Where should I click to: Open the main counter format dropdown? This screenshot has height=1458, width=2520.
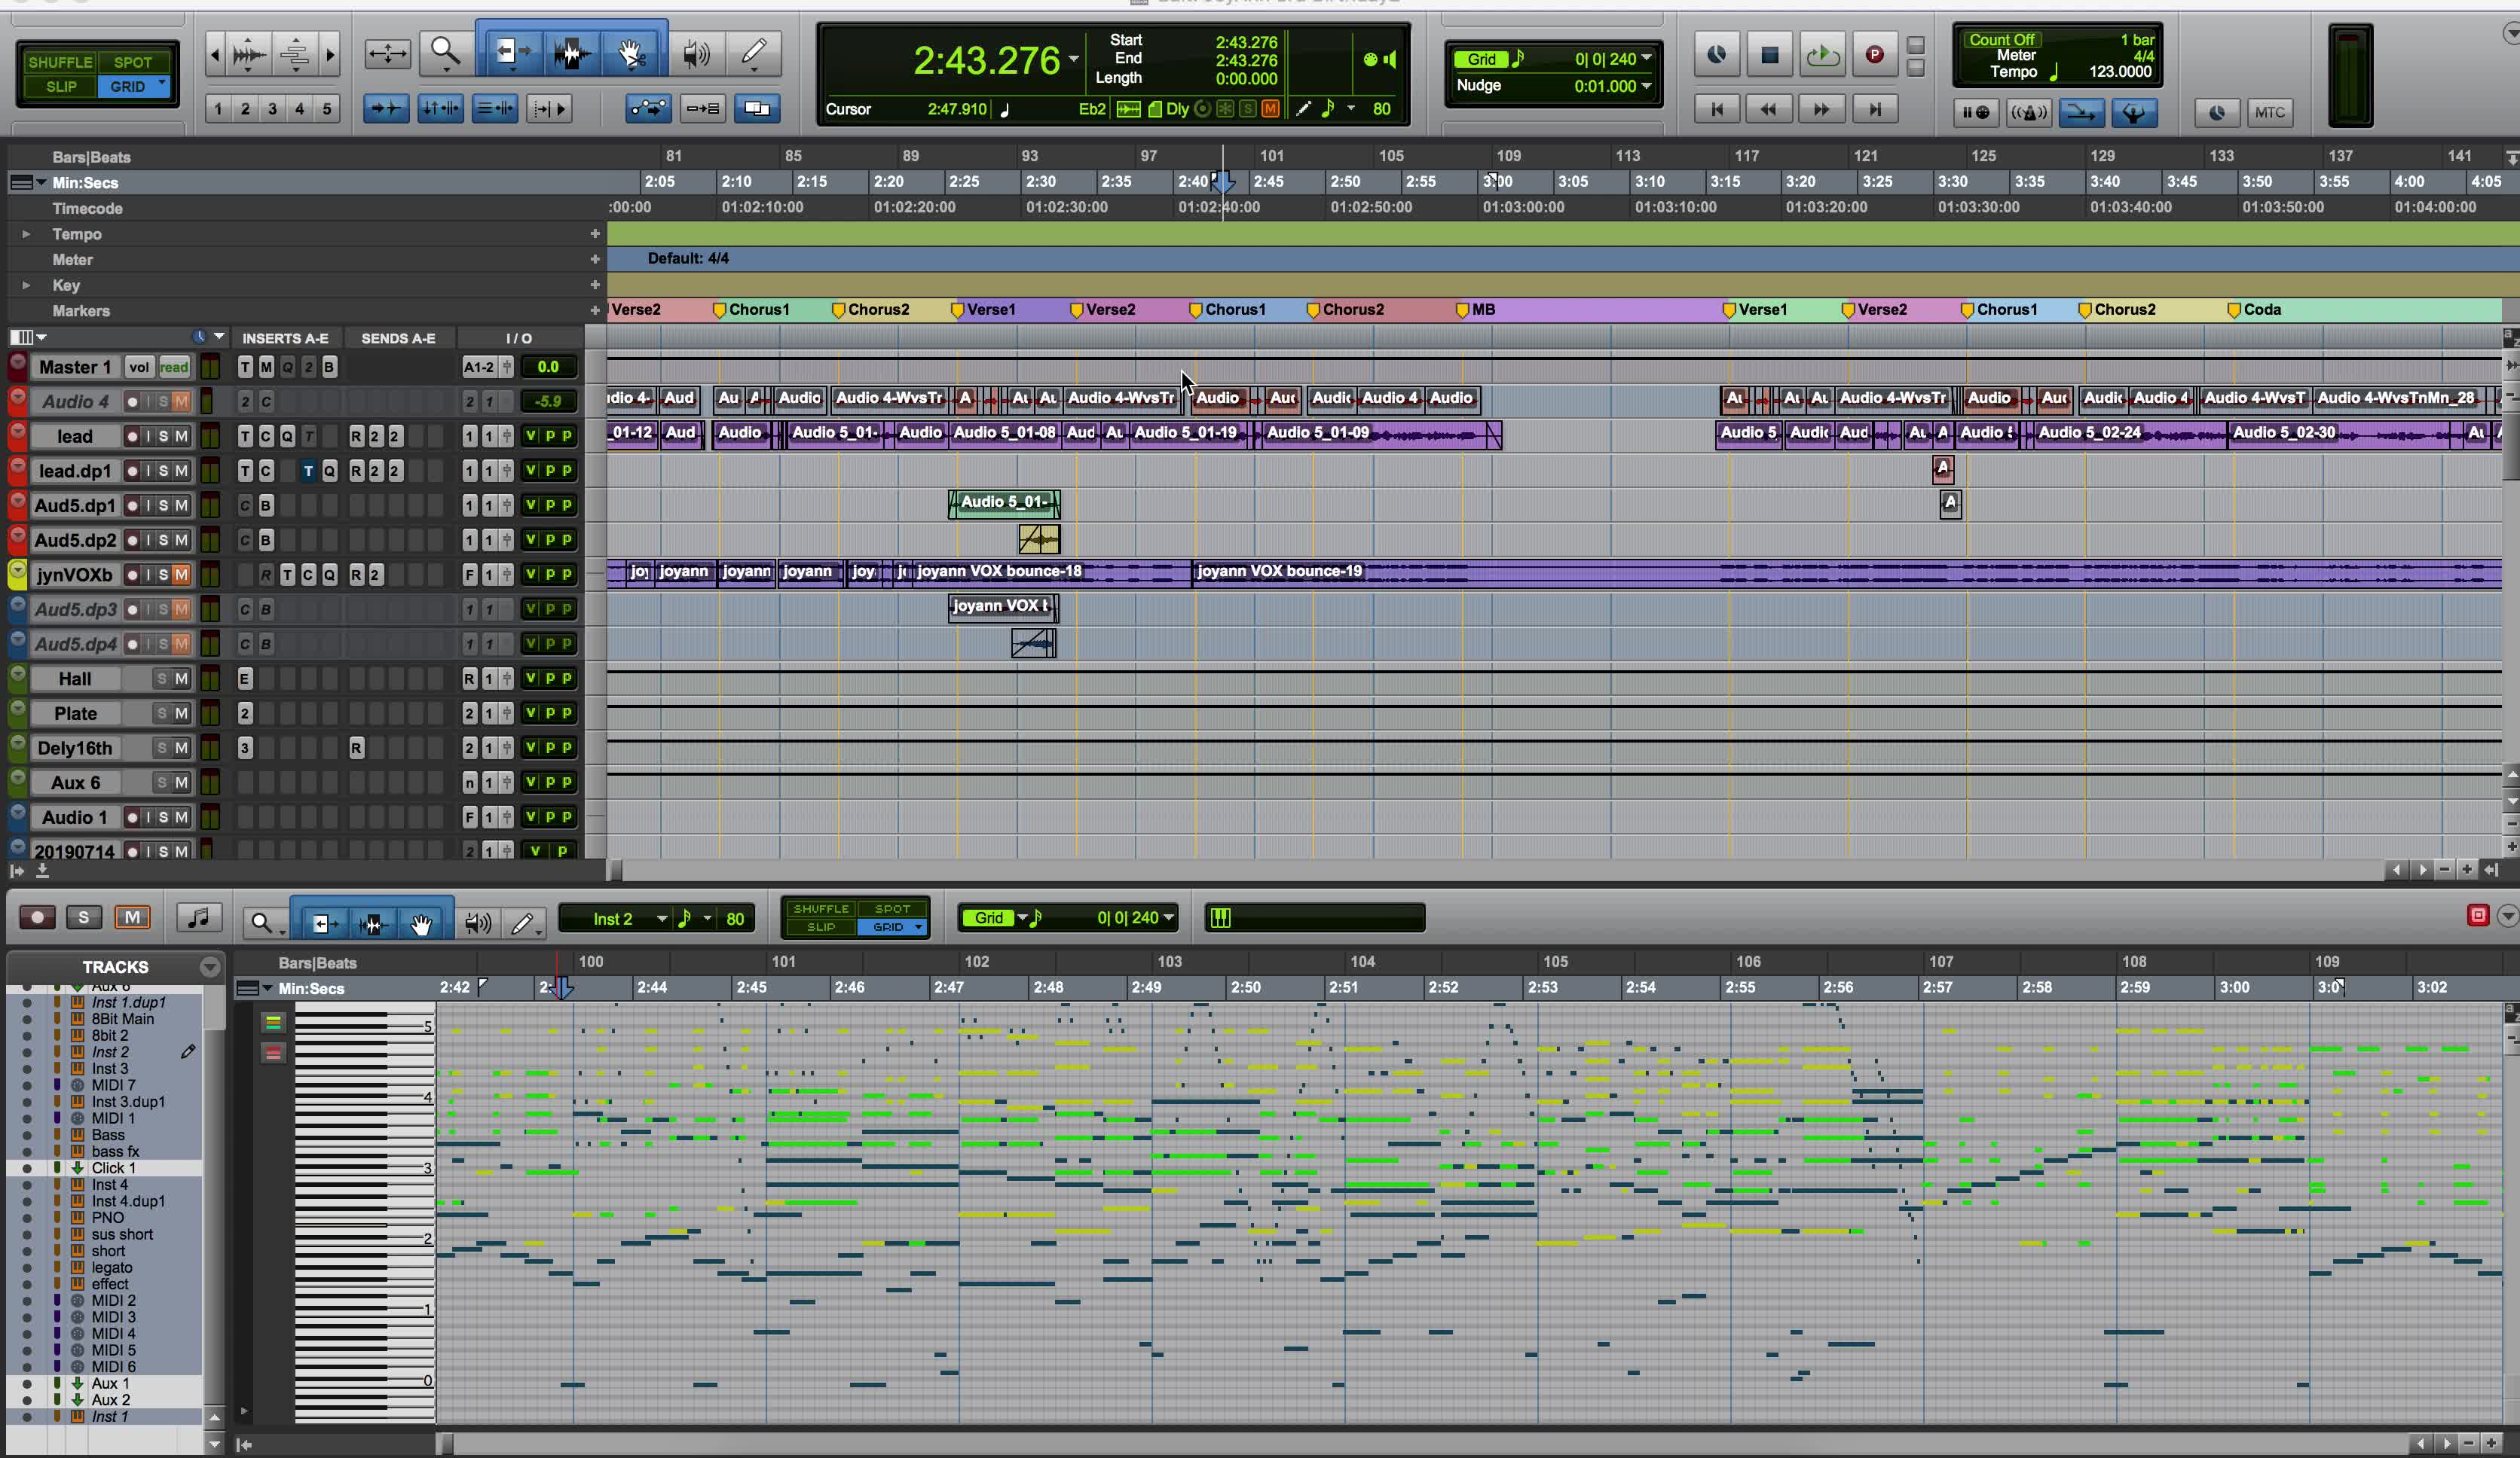(x=1073, y=59)
